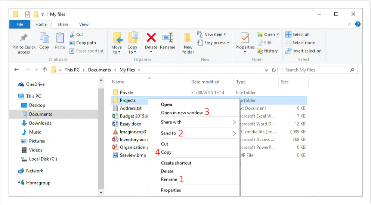Choose Copy in the context menu
The width and height of the screenshot is (371, 205).
pos(166,152)
